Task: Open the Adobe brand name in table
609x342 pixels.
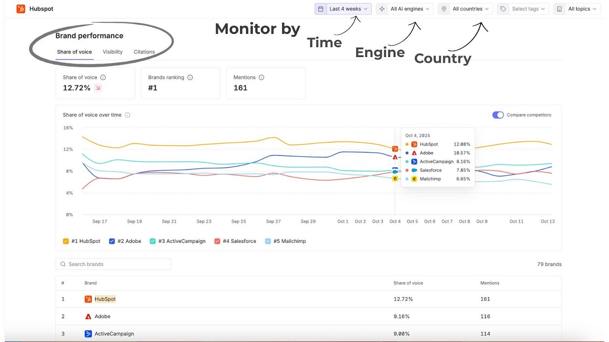Action: pyautogui.click(x=102, y=317)
